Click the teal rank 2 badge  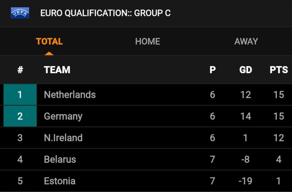[x=20, y=116]
